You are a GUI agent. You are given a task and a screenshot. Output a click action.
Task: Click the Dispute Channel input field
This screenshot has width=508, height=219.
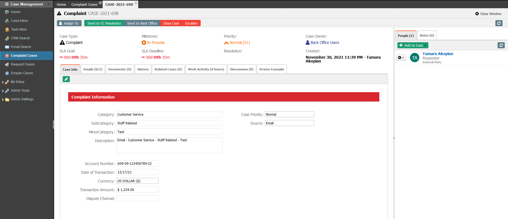137,198
